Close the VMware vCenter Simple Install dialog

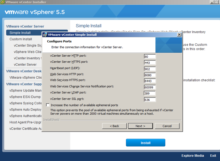point(179,35)
